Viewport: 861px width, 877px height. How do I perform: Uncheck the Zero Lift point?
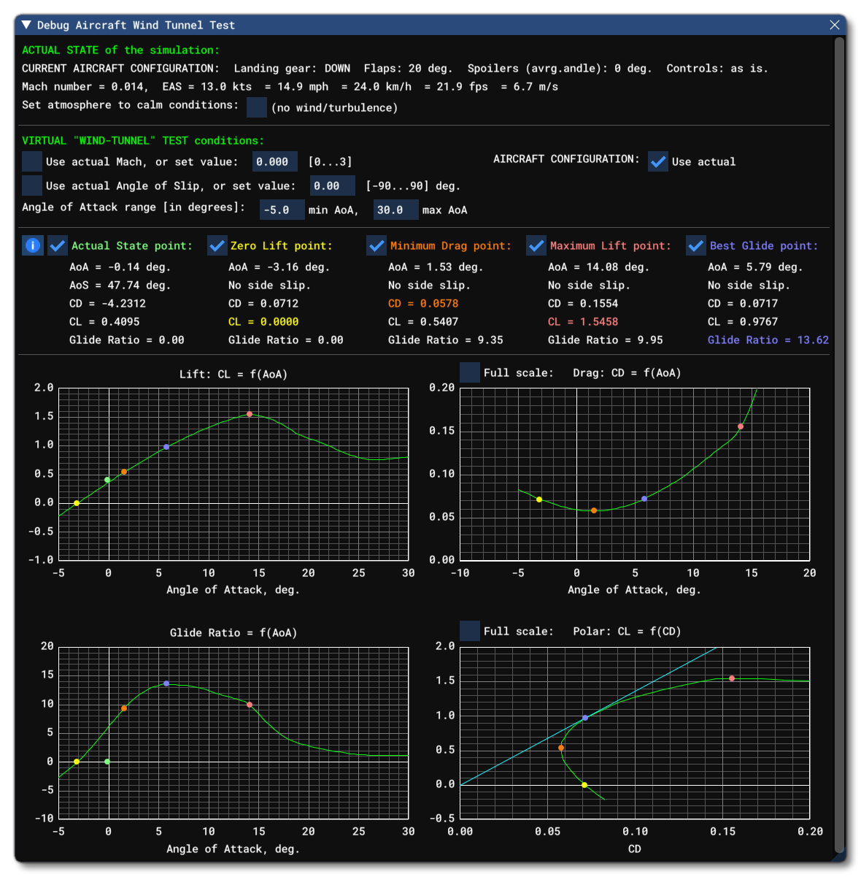217,246
